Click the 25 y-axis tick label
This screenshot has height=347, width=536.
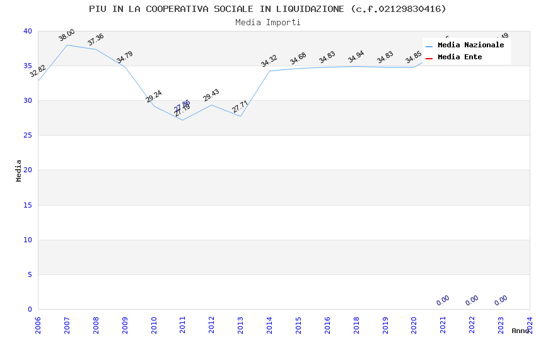[x=28, y=136]
